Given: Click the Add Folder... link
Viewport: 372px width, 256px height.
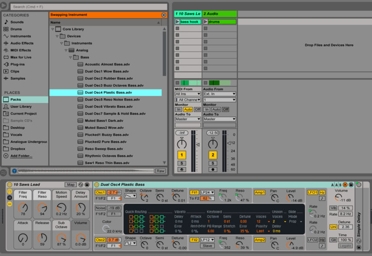Looking at the screenshot, I should (x=21, y=156).
